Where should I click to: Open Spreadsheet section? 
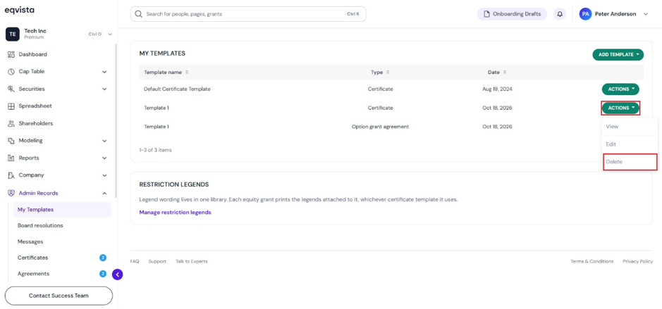click(35, 106)
